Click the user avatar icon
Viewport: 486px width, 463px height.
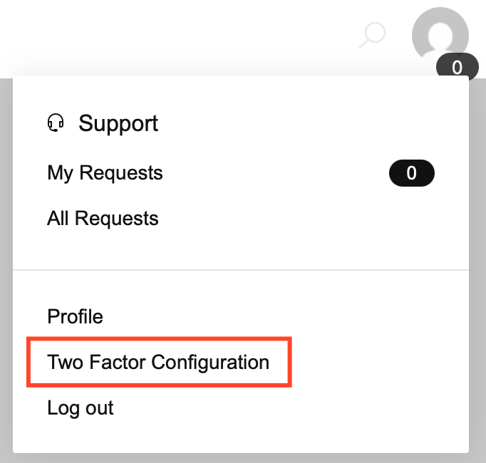tap(440, 36)
